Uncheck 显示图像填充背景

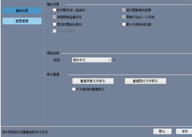click(x=124, y=10)
